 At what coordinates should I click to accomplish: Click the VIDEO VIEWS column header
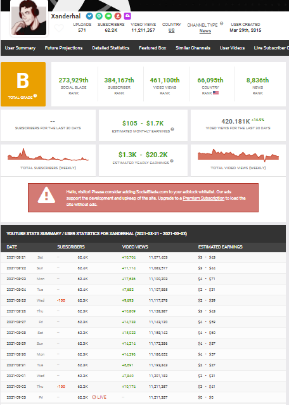point(135,247)
